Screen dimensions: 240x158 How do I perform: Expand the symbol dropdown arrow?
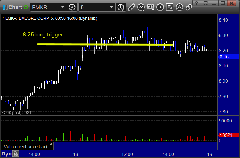click(x=63, y=7)
